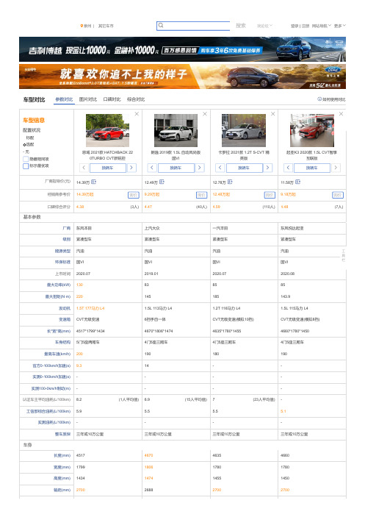The width and height of the screenshot is (365, 517).
Task: Click 换辆车 button under 起亚K3
Action: (x=311, y=168)
